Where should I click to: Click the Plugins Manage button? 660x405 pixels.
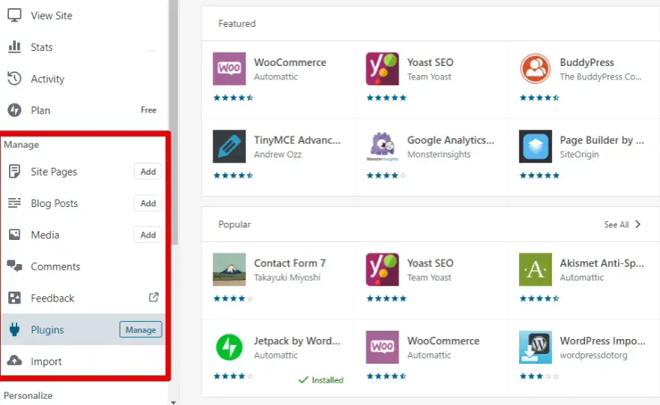pos(140,330)
